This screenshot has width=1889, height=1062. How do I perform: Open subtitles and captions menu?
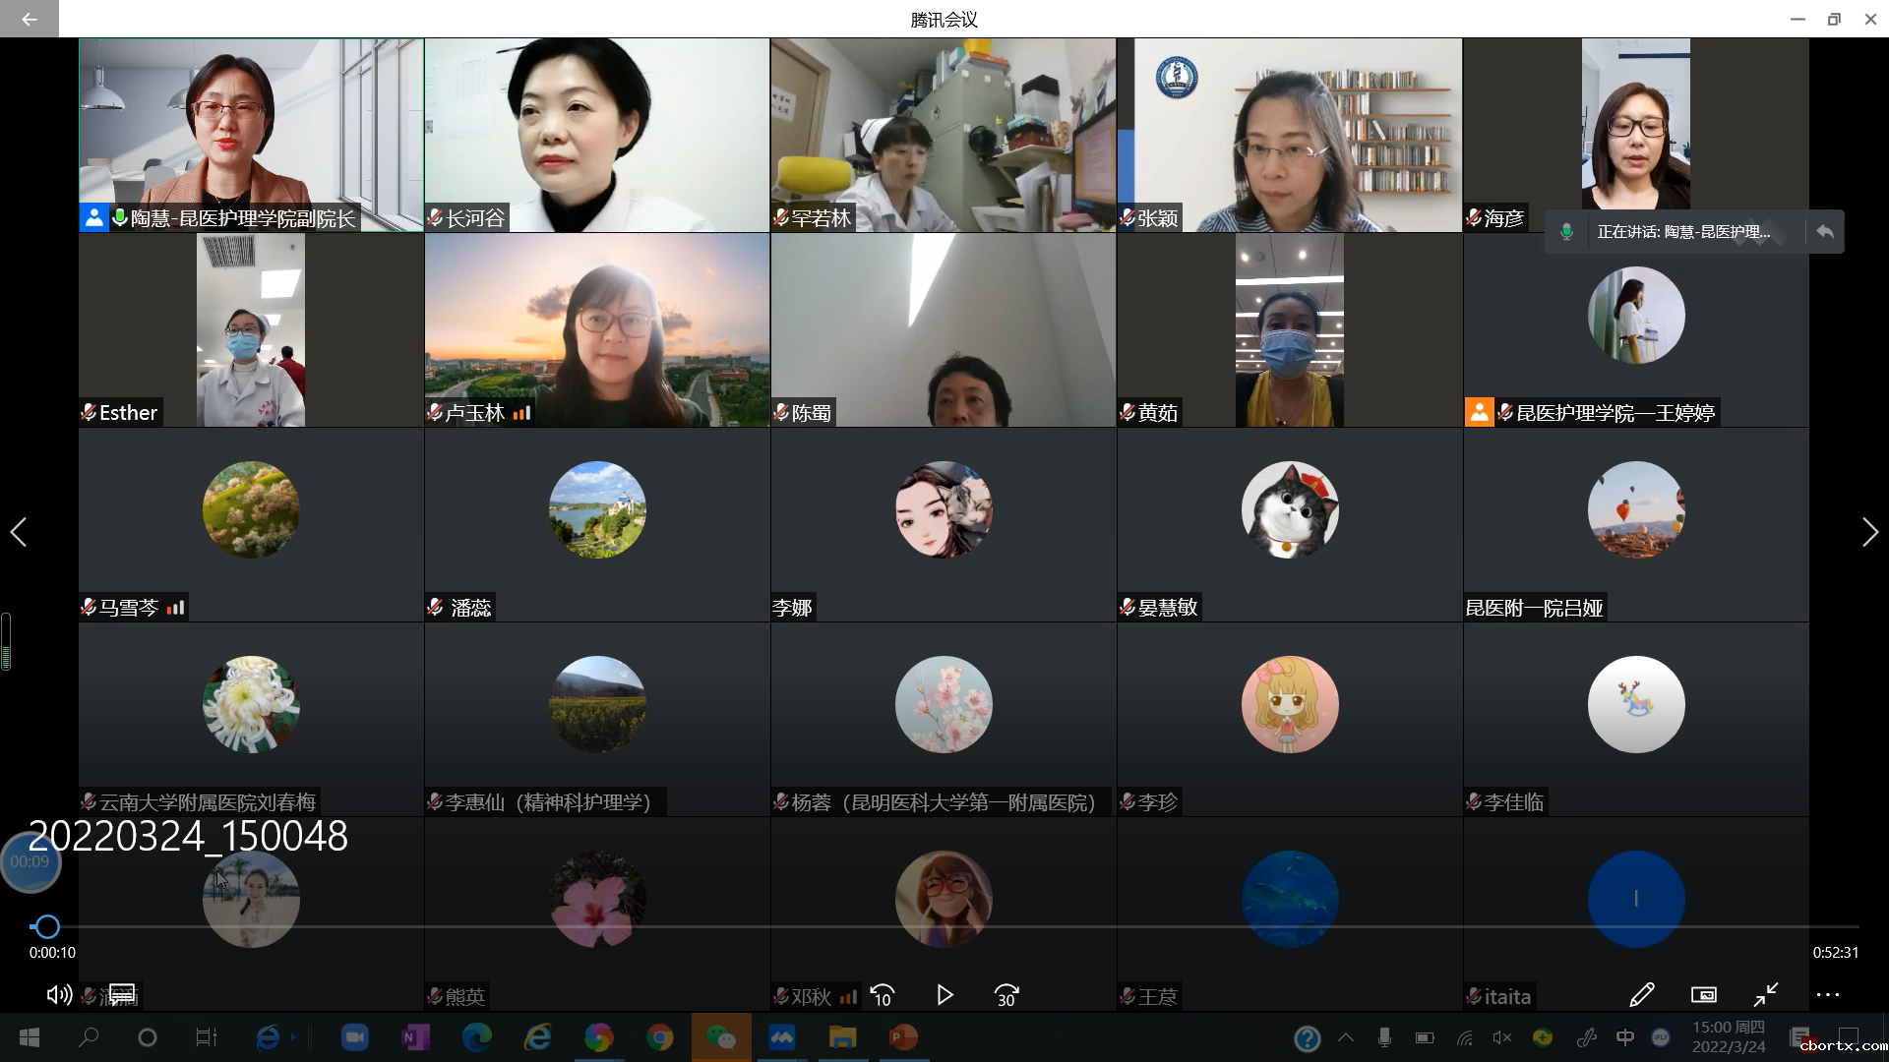pyautogui.click(x=122, y=995)
